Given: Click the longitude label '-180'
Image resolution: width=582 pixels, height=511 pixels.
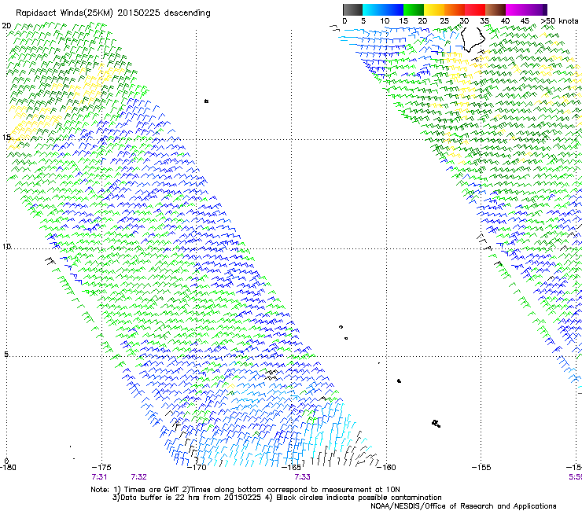Looking at the screenshot, I should [x=8, y=468].
